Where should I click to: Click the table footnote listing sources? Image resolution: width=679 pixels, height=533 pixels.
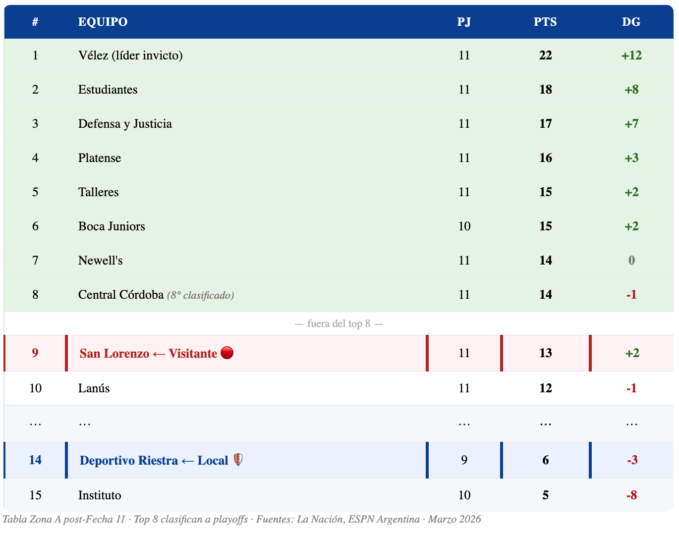(242, 519)
